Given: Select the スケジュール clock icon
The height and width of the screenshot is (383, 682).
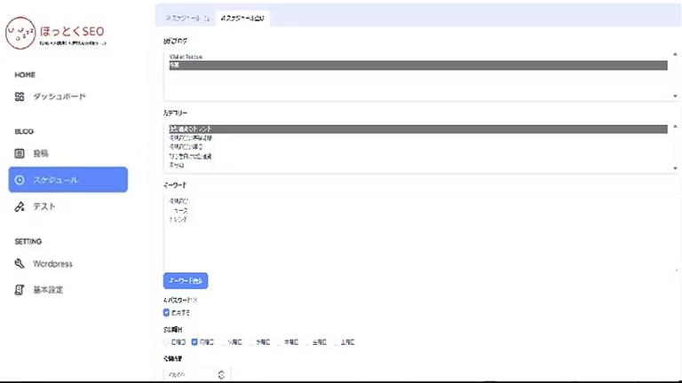Looking at the screenshot, I should click(20, 180).
